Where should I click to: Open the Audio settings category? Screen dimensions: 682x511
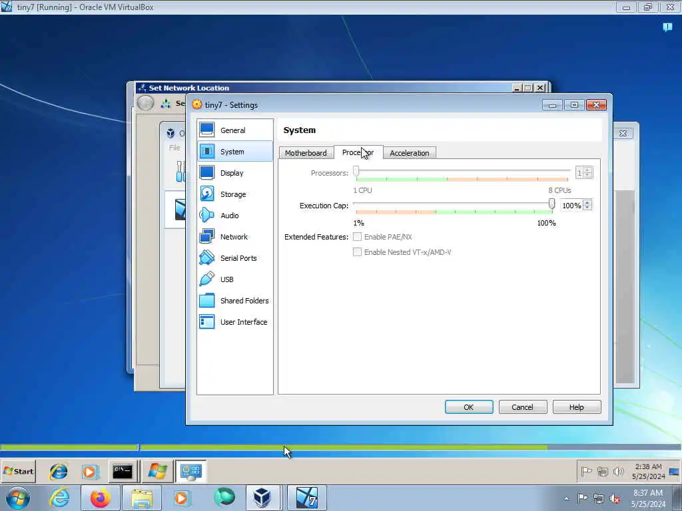pos(235,215)
